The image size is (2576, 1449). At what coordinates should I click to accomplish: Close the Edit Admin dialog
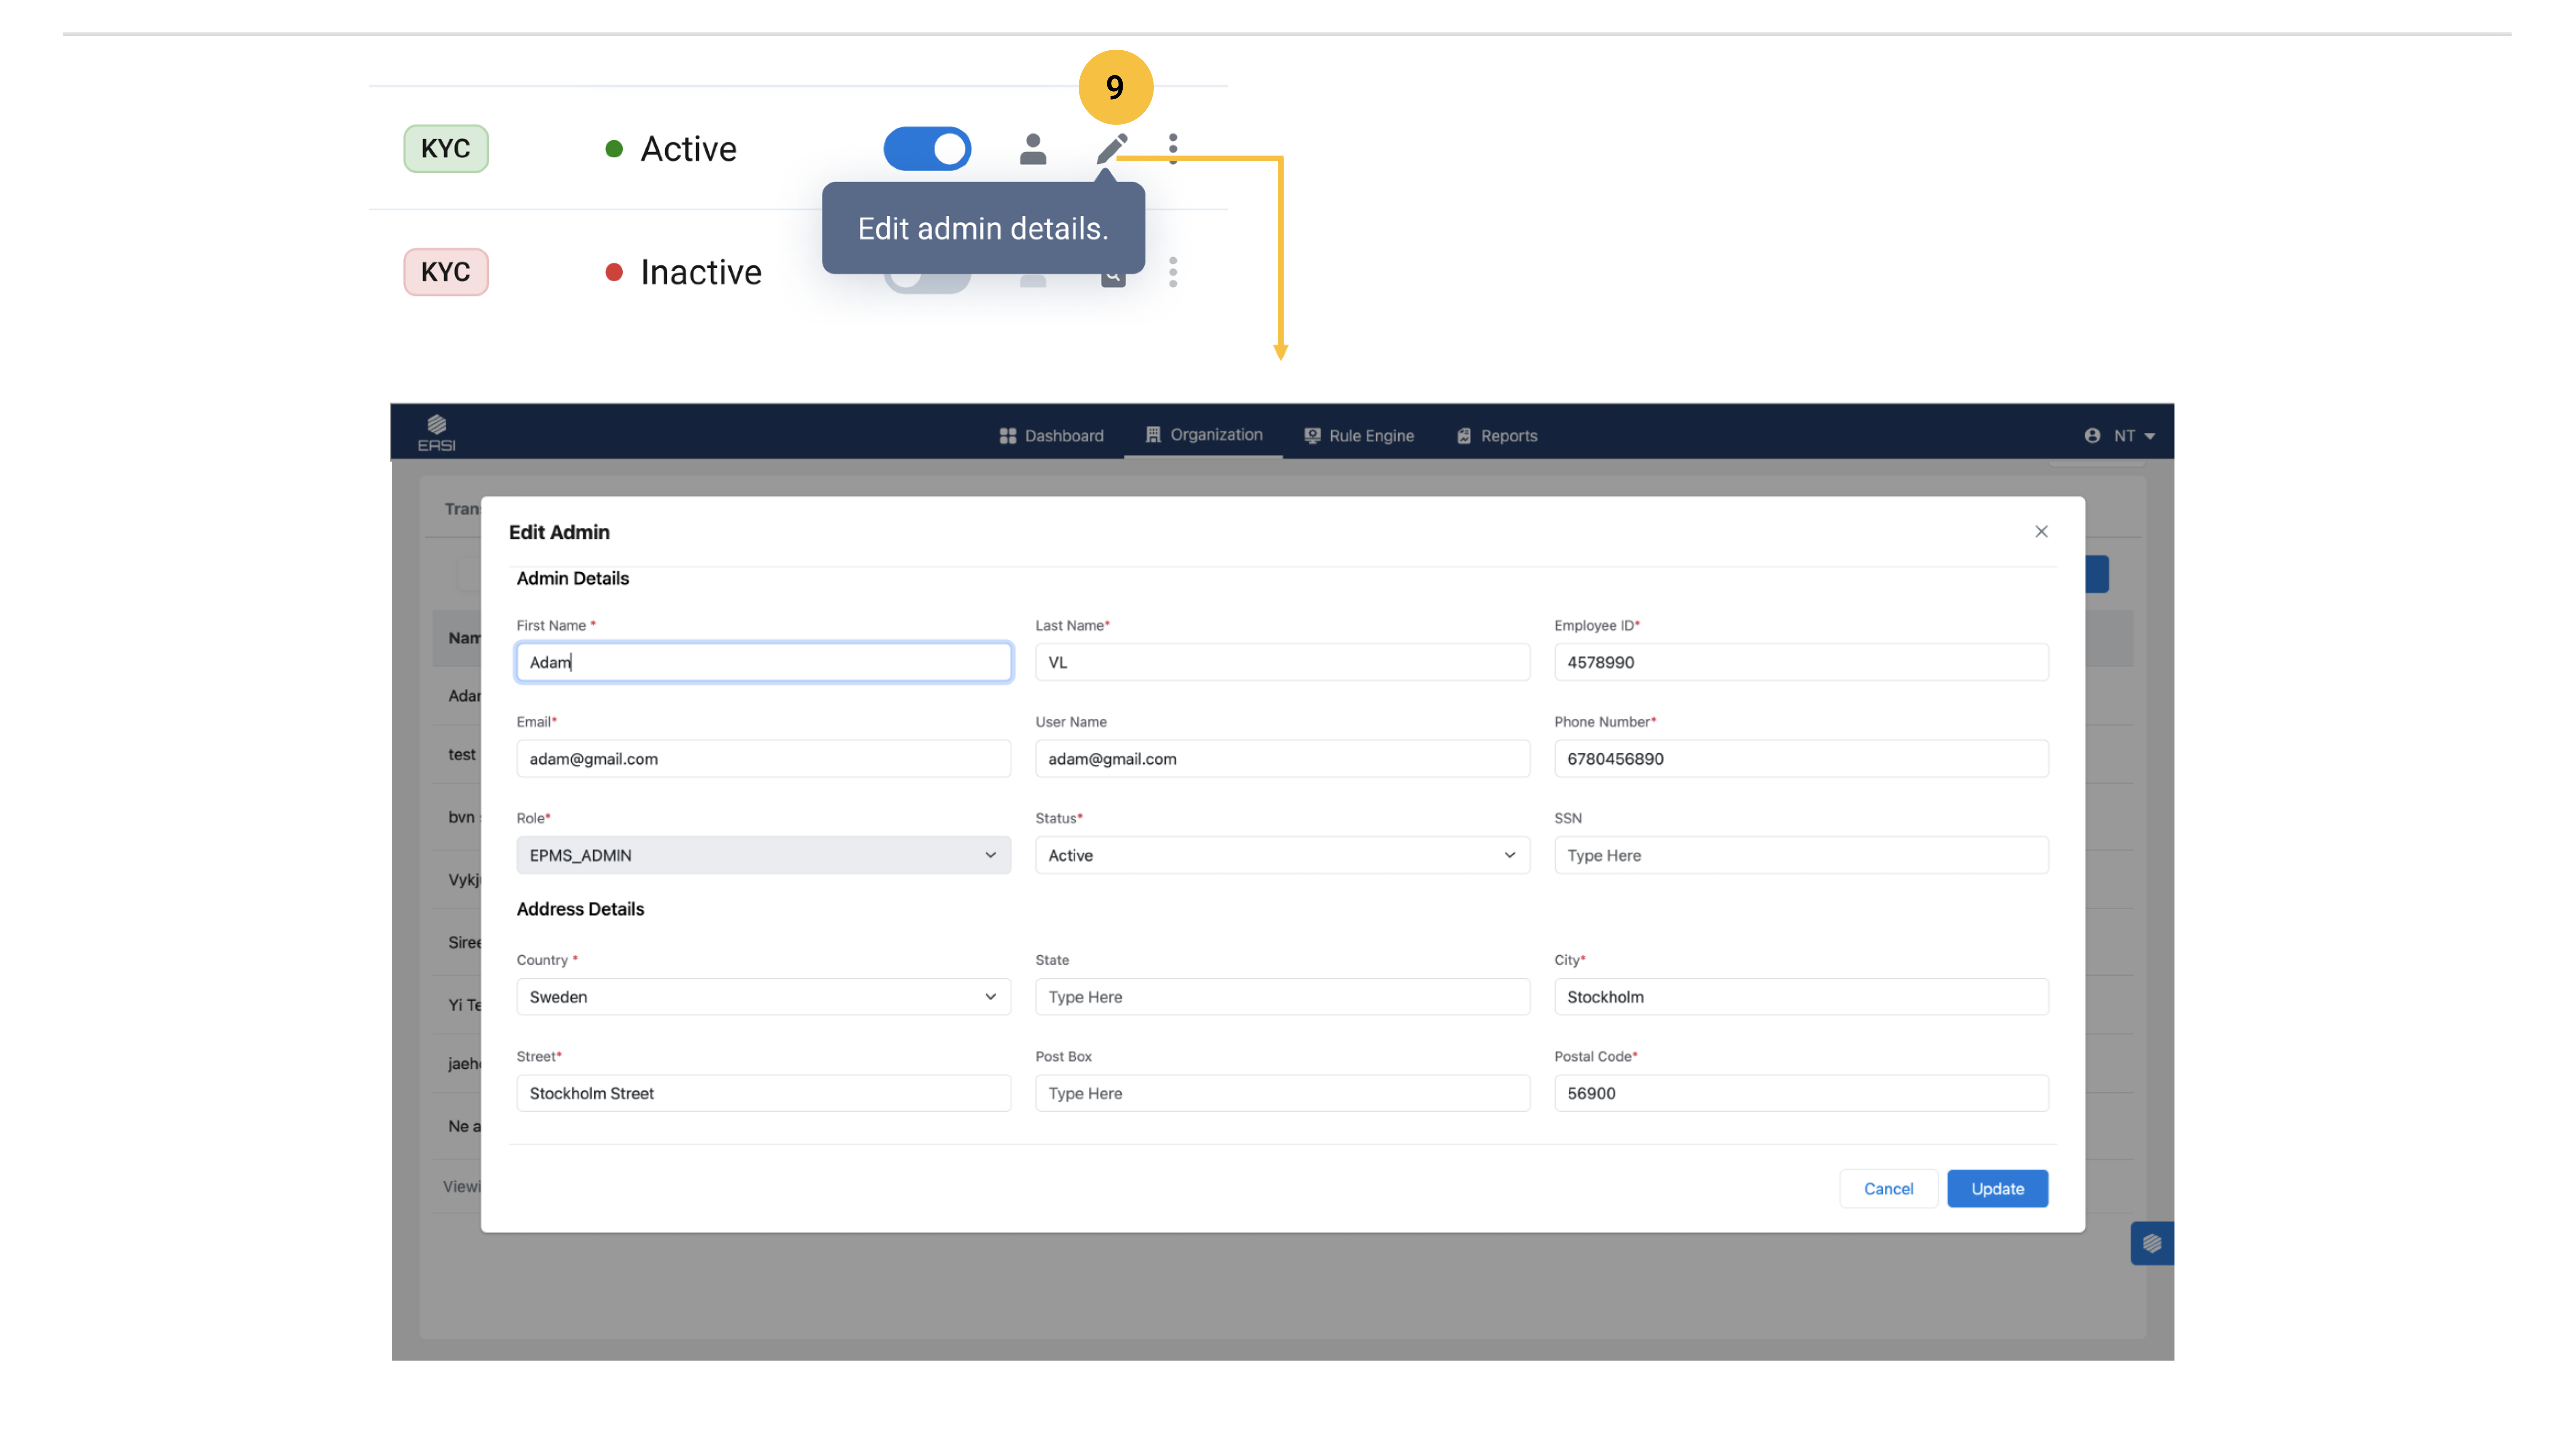coord(2041,531)
